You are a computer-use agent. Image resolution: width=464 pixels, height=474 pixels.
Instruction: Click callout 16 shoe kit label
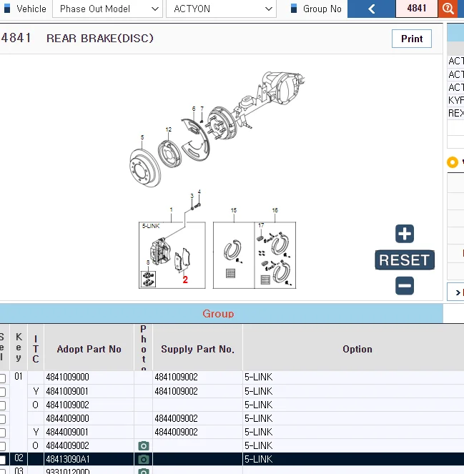pos(275,210)
